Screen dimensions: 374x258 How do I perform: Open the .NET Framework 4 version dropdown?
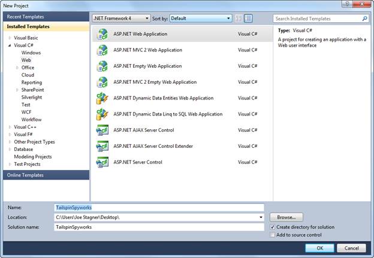[121, 19]
